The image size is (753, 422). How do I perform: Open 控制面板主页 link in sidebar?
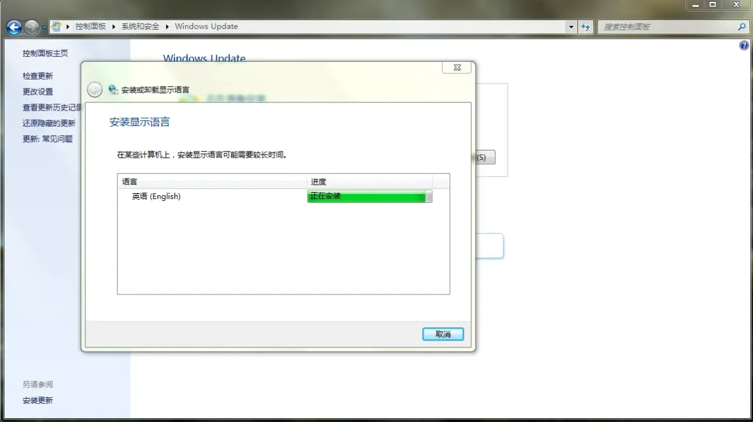click(45, 53)
